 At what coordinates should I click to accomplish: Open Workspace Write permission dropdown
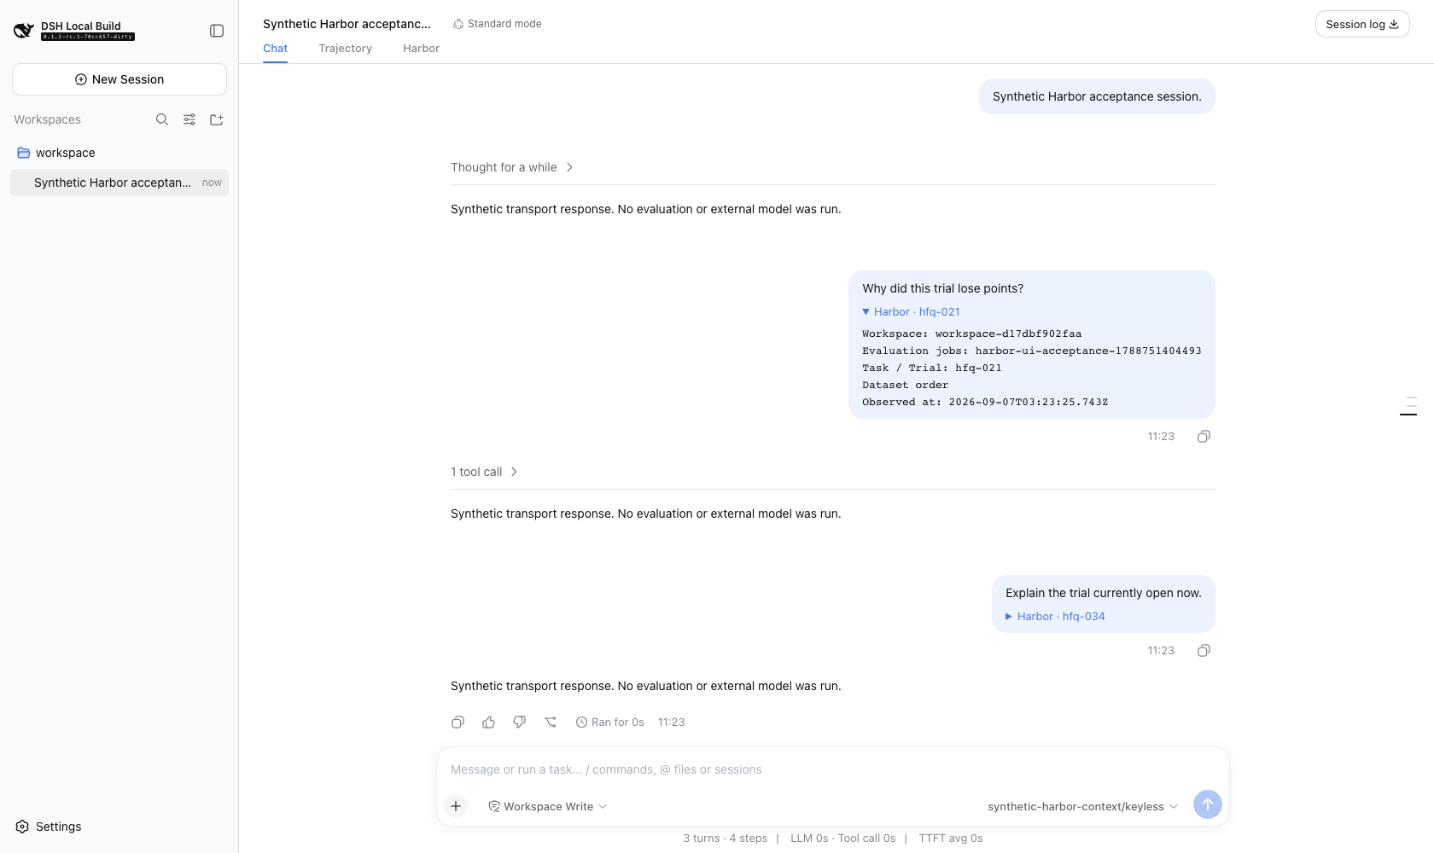pos(547,806)
